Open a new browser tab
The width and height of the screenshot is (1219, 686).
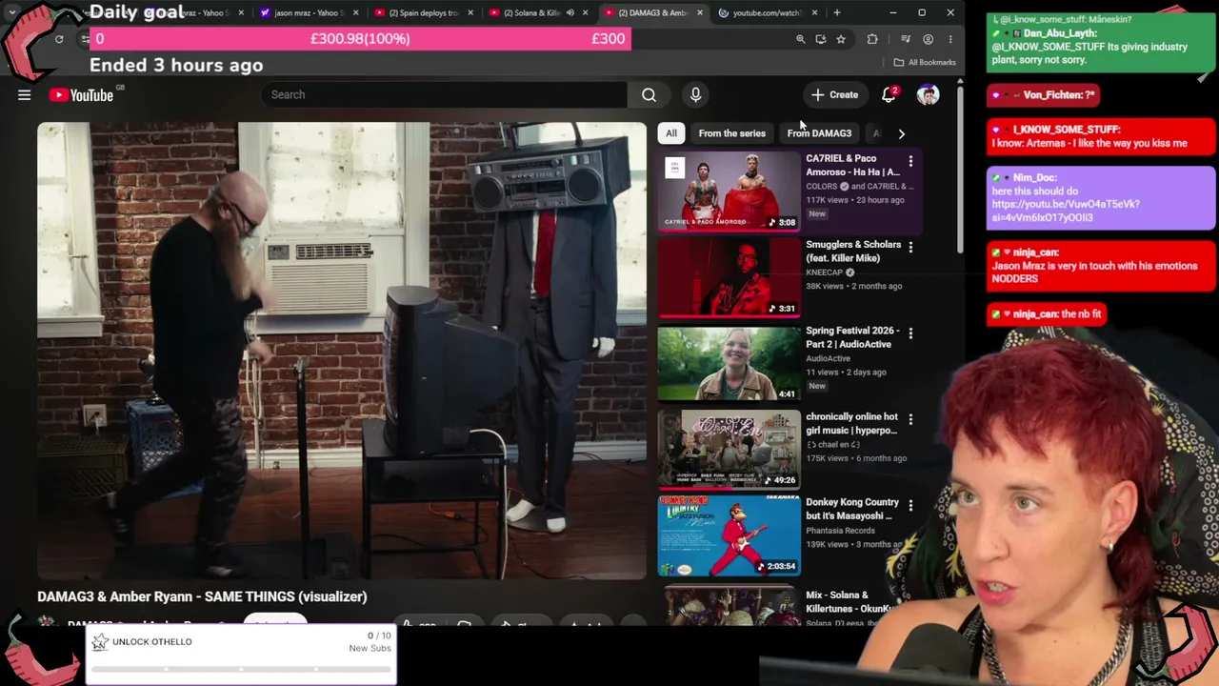837,12
